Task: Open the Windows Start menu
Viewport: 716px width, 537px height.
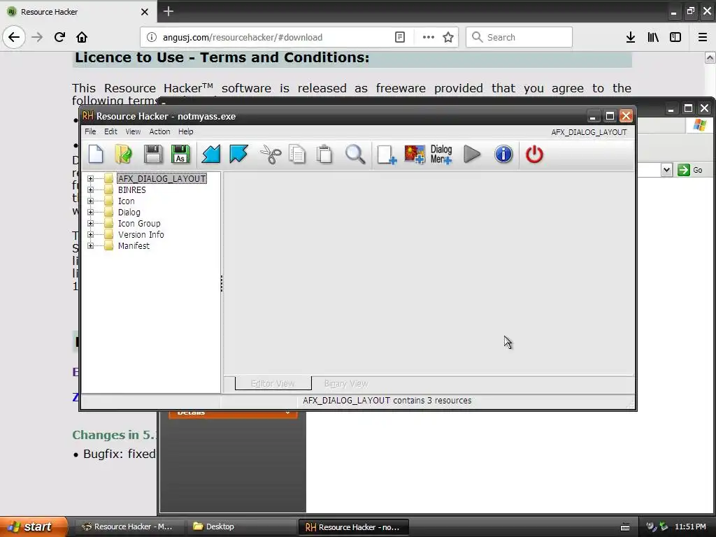Action: point(33,527)
